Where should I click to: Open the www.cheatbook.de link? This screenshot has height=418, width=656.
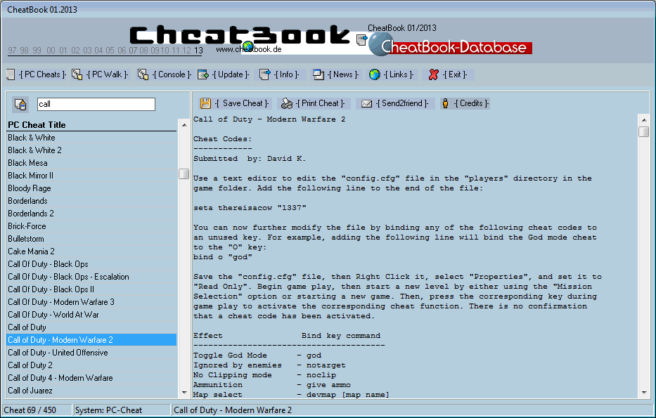(x=248, y=49)
